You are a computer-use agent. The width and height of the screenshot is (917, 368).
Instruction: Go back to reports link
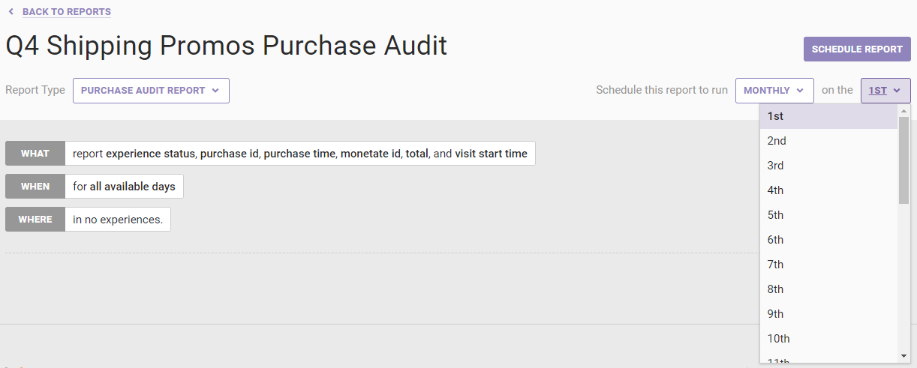(x=66, y=12)
